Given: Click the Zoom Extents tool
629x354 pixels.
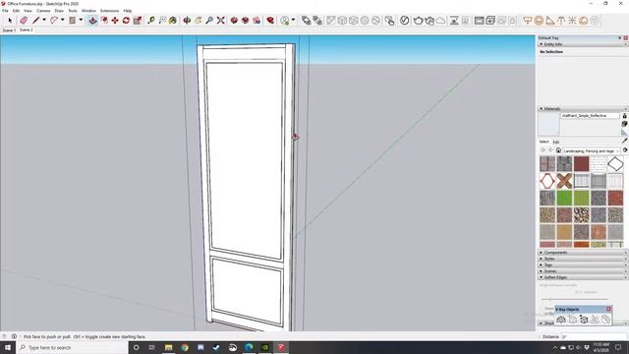Looking at the screenshot, I should pos(220,20).
